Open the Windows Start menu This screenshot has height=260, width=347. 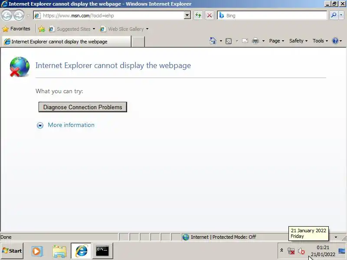point(12,251)
